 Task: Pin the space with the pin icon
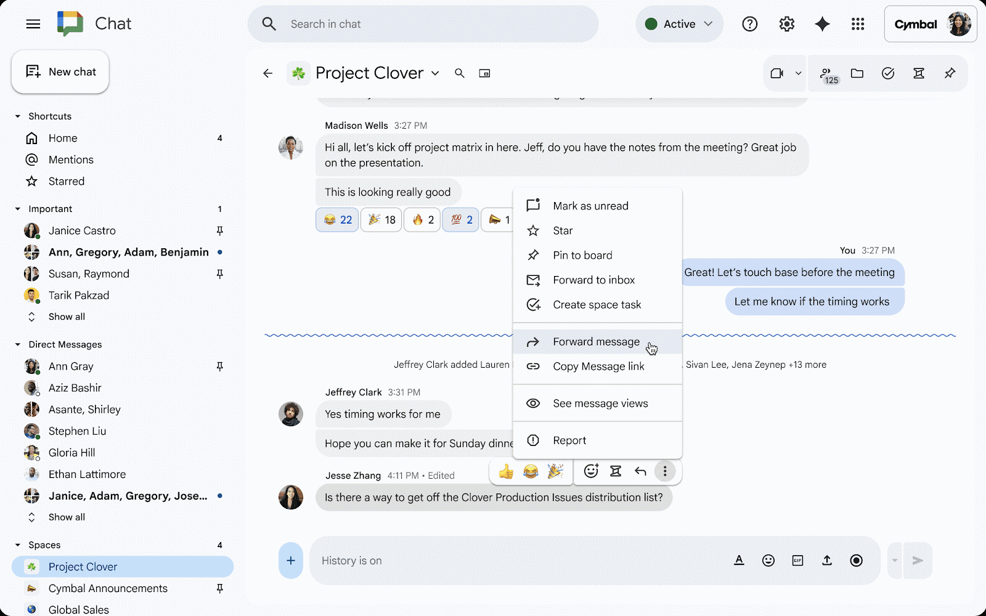click(950, 73)
